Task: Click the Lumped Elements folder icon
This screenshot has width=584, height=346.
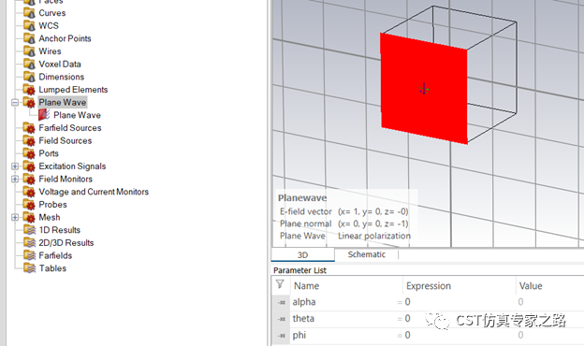Action: pos(29,90)
